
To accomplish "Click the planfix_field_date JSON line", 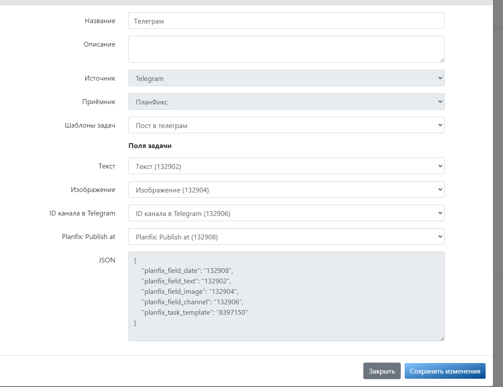I will click(x=188, y=270).
